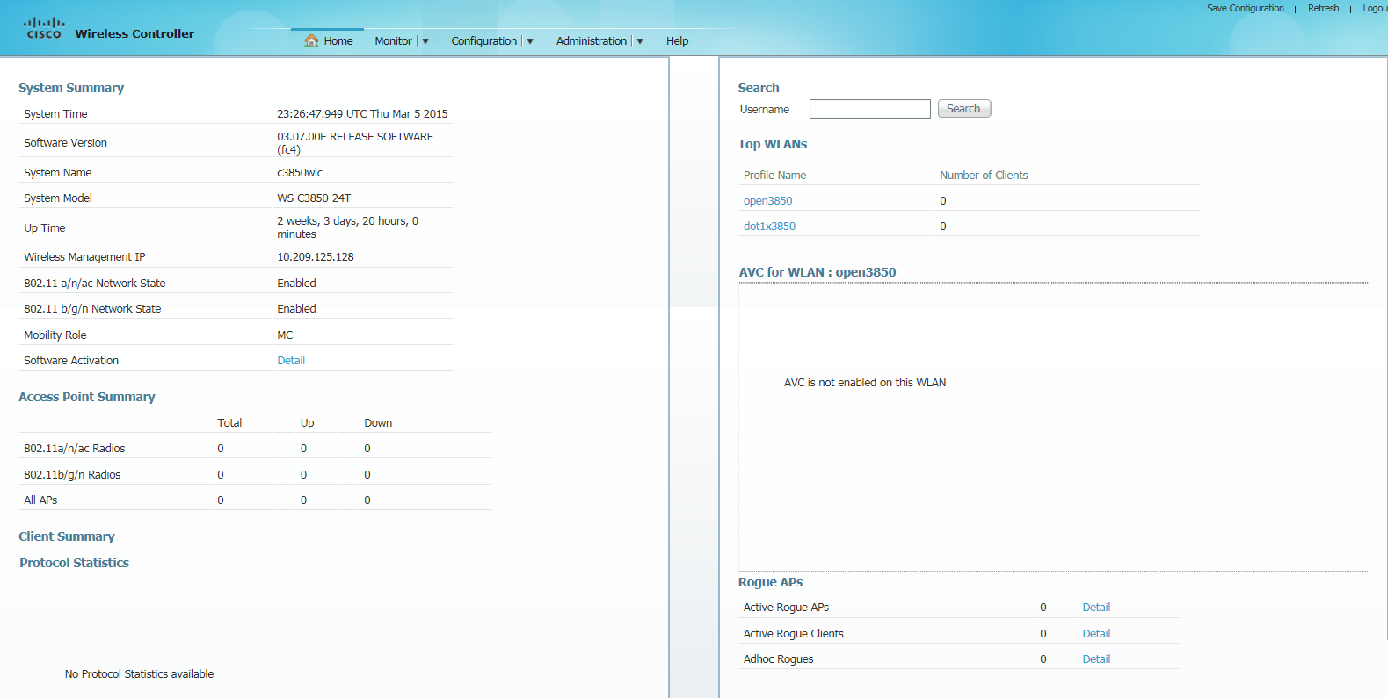Click Enabled value for 802.11 a/n/ac Network State
Image resolution: width=1388 pixels, height=698 pixels.
(296, 284)
